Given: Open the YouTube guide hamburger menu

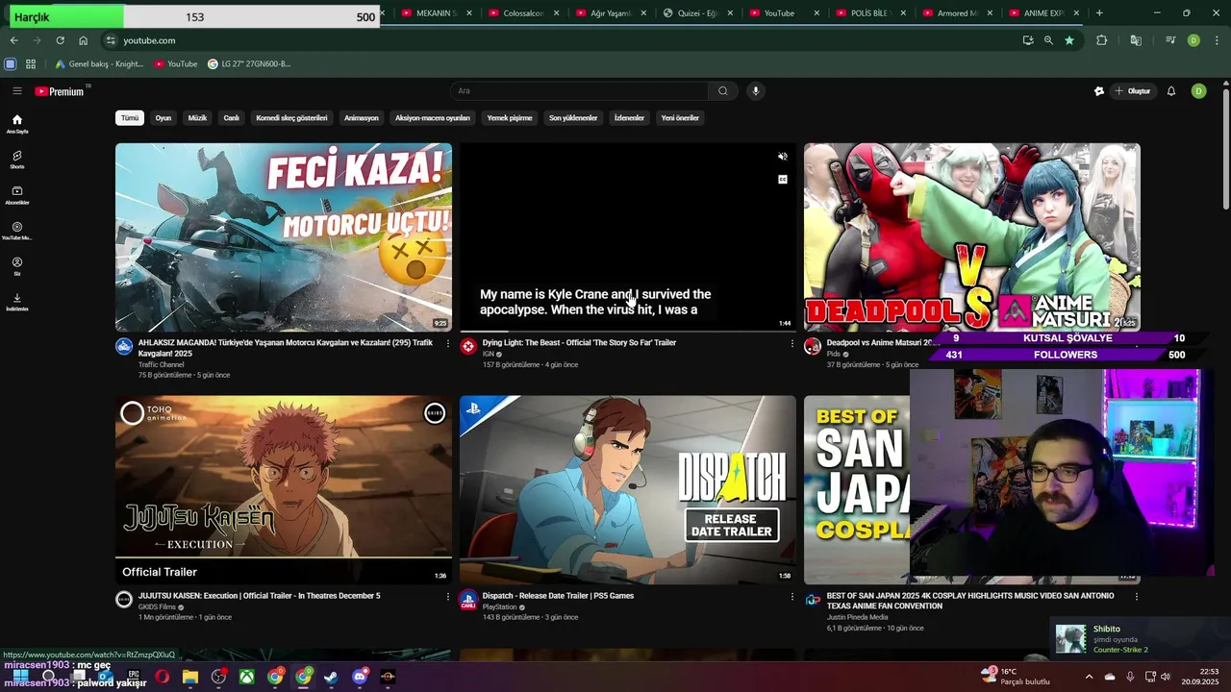Looking at the screenshot, I should 17,91.
